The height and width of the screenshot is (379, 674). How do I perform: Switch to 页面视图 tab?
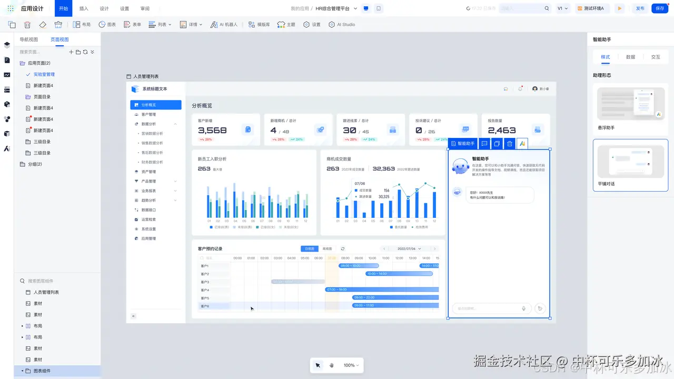pyautogui.click(x=60, y=39)
